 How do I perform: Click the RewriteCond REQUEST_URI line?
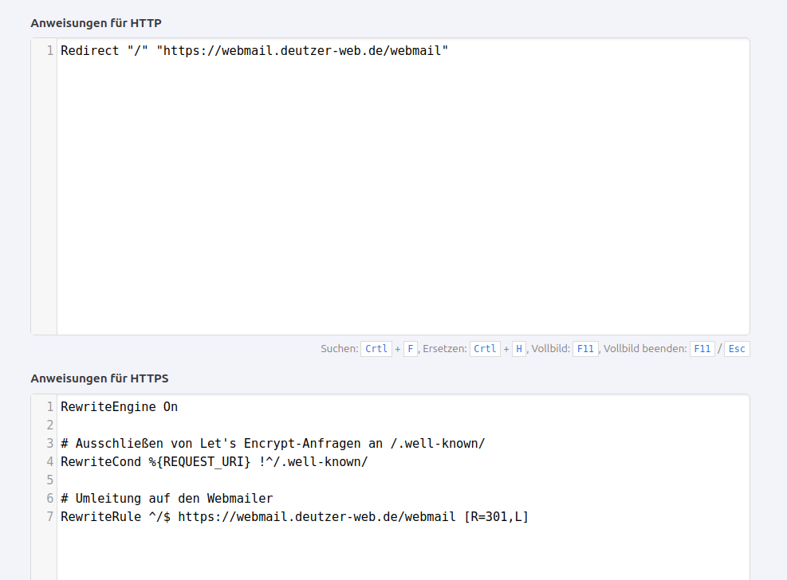point(214,462)
